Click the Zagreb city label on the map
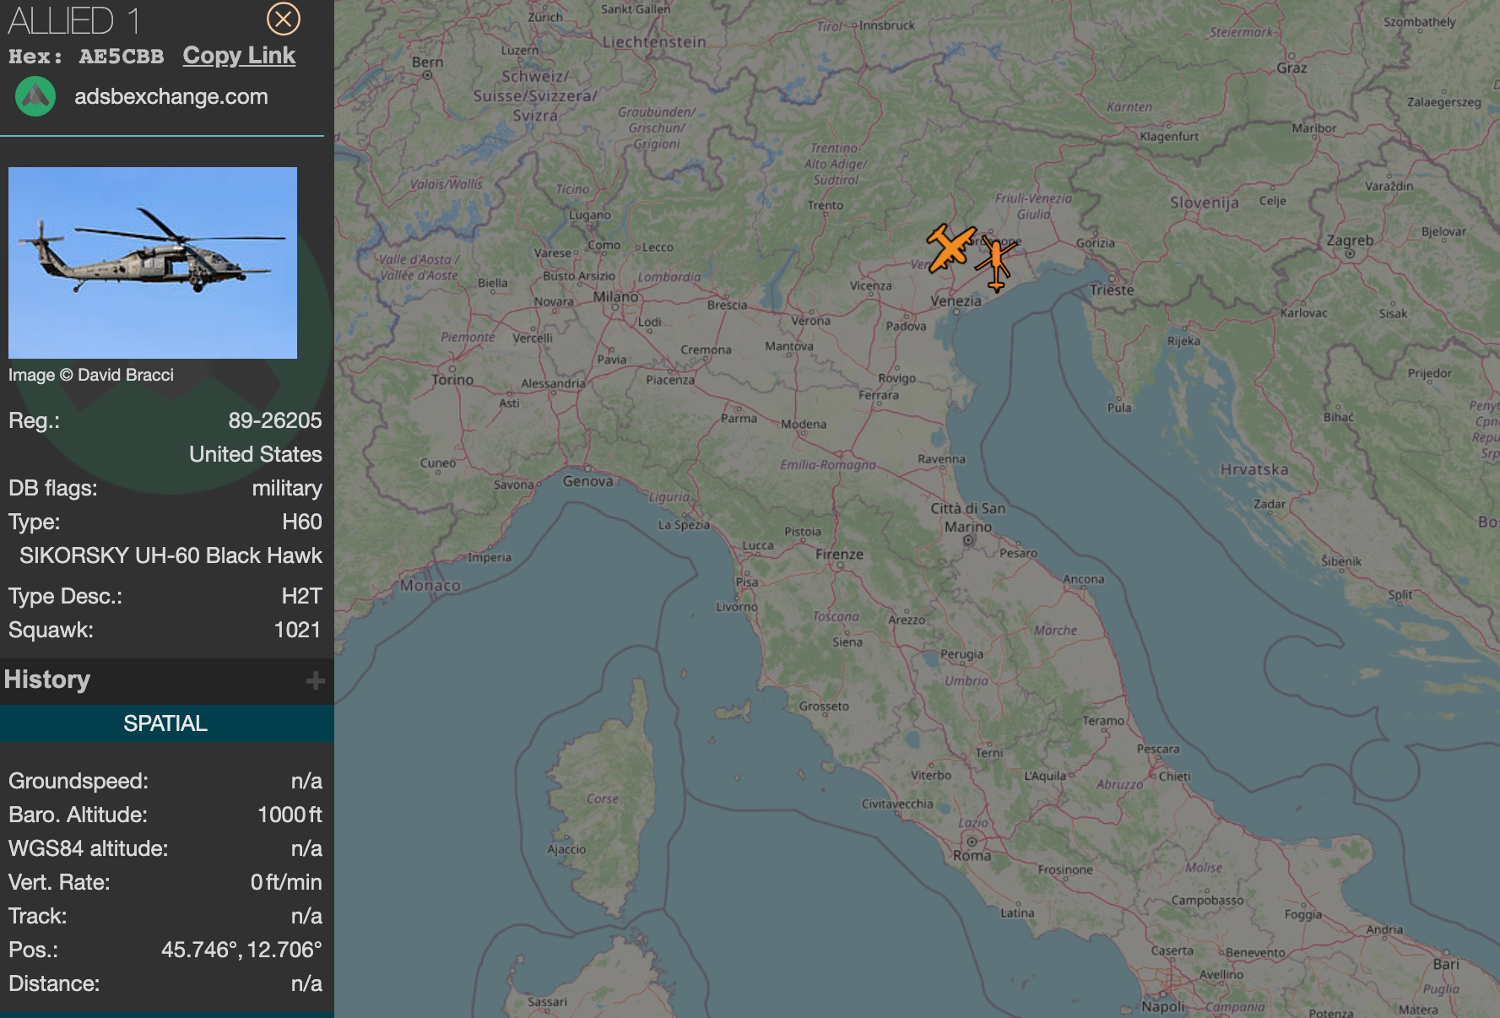Viewport: 1500px width, 1018px height. pyautogui.click(x=1350, y=241)
